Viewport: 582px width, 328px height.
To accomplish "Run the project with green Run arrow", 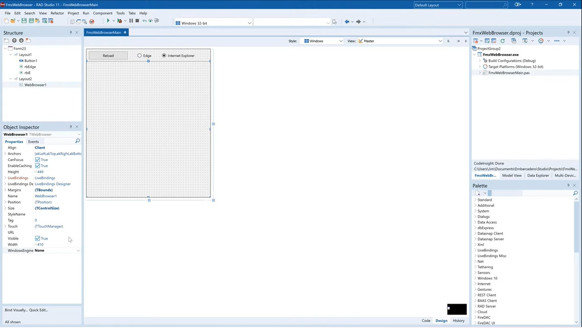I will [108, 21].
